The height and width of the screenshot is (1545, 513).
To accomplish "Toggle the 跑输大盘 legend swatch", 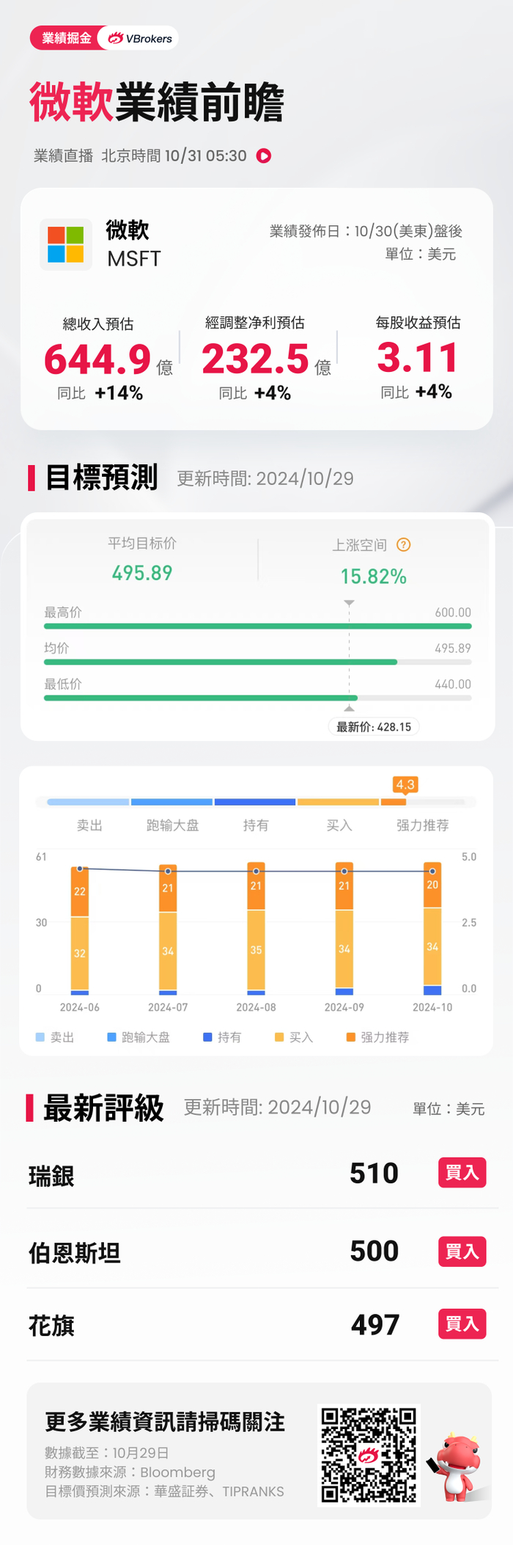I will click(112, 1037).
